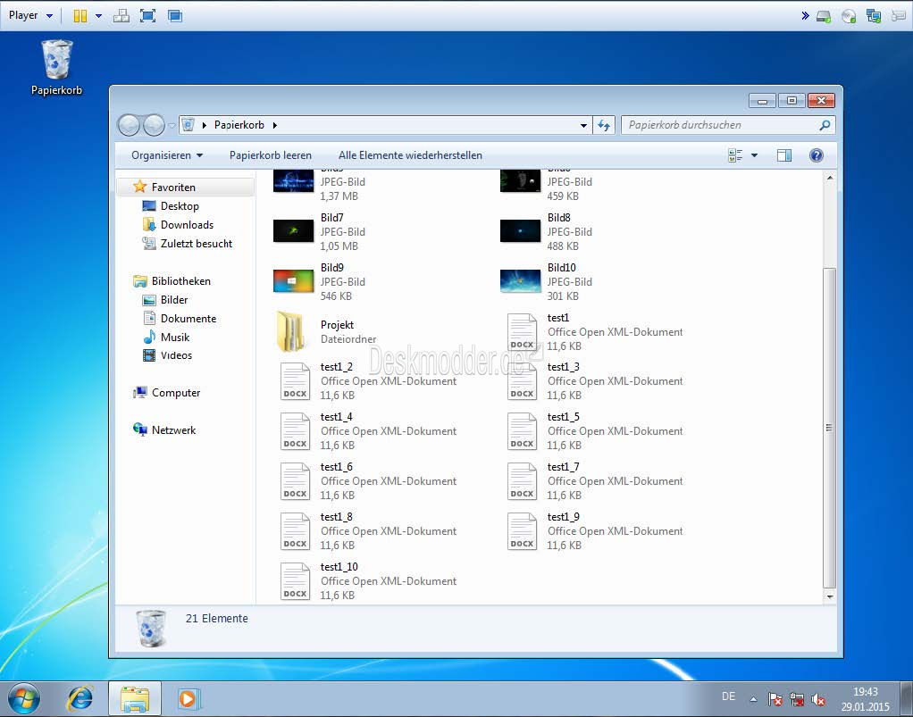Viewport: 913px width, 717px height.
Task: Open the Organisieren dropdown menu
Action: 167,155
